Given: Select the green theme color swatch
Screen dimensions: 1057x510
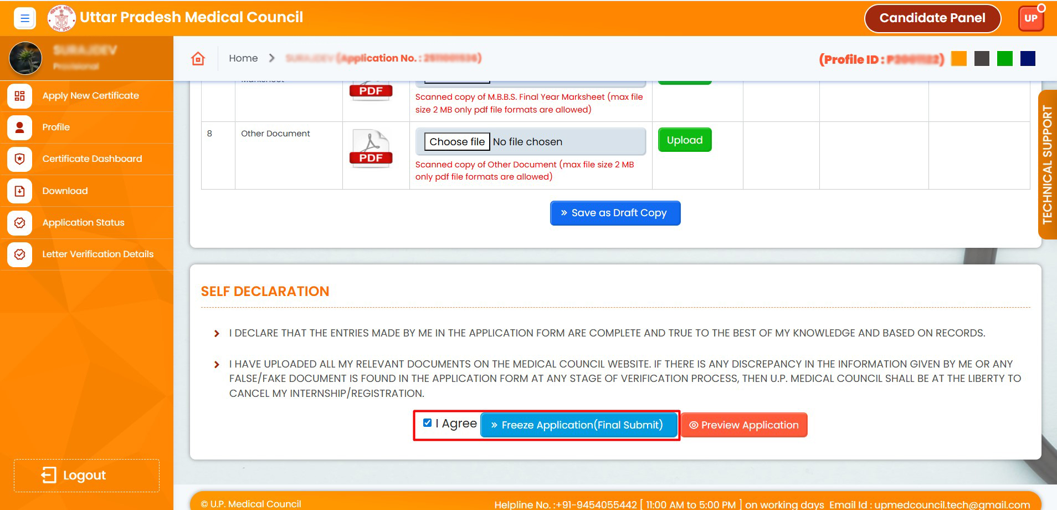Looking at the screenshot, I should (x=1004, y=59).
